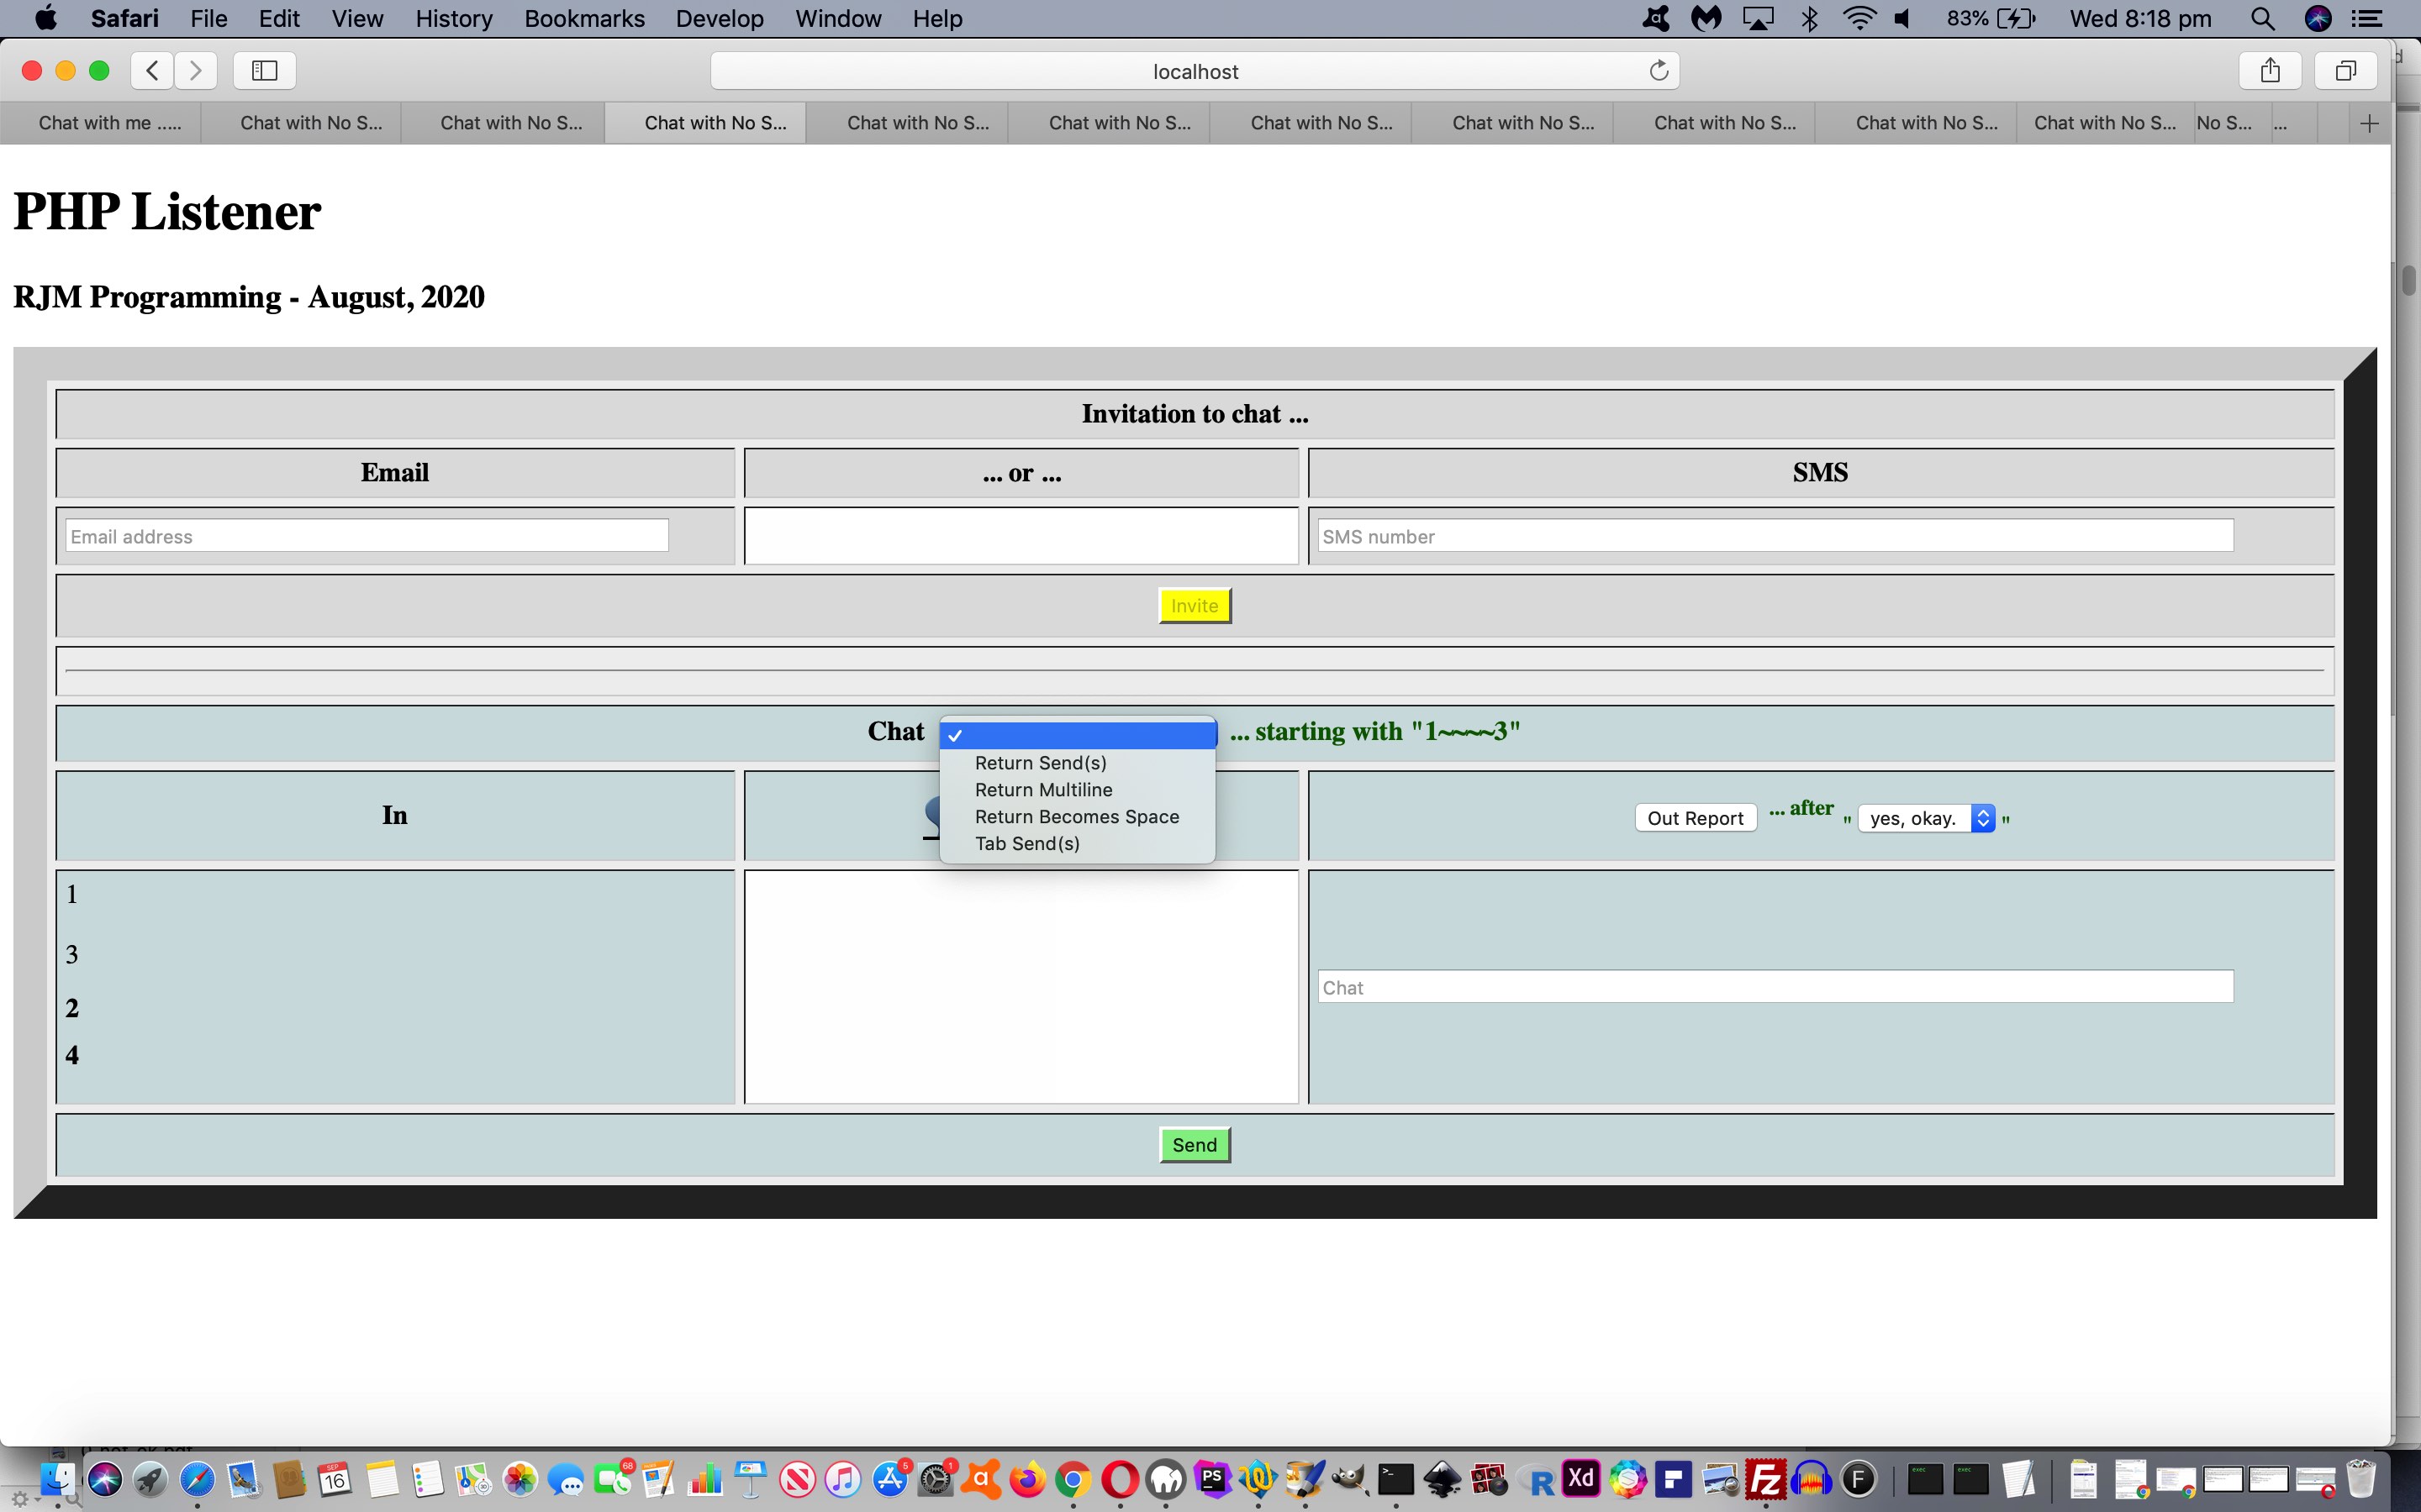Click the Adobe XD icon in dock
Viewport: 2421px width, 1512px height.
(1580, 1481)
